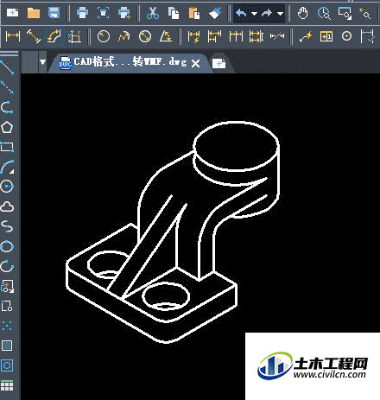
Task: Select the Rectangle tool
Action: [7, 147]
